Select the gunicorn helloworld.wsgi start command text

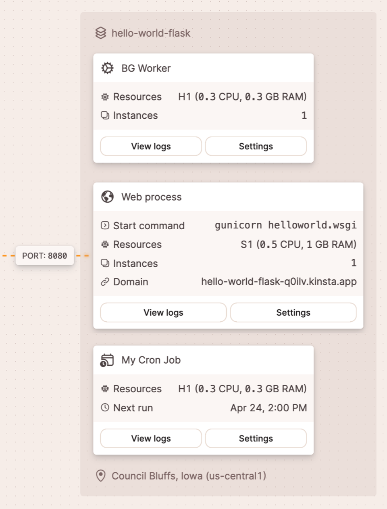[285, 225]
